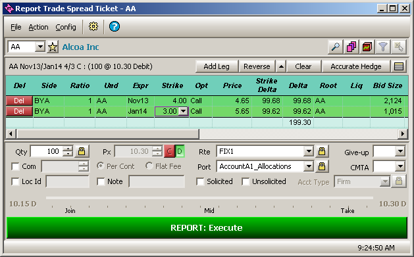Click the 199.30 delta total cell

pos(298,122)
